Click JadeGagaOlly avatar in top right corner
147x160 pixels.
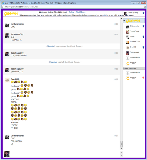125,13
